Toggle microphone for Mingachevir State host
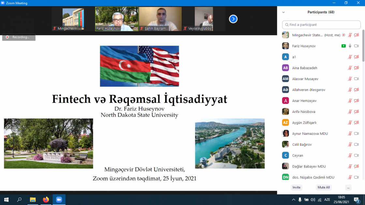 tap(350, 35)
